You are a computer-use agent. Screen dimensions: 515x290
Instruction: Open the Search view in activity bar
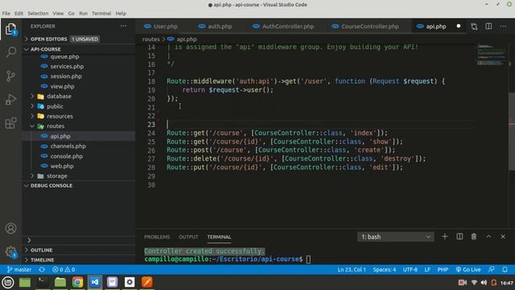tap(10, 52)
